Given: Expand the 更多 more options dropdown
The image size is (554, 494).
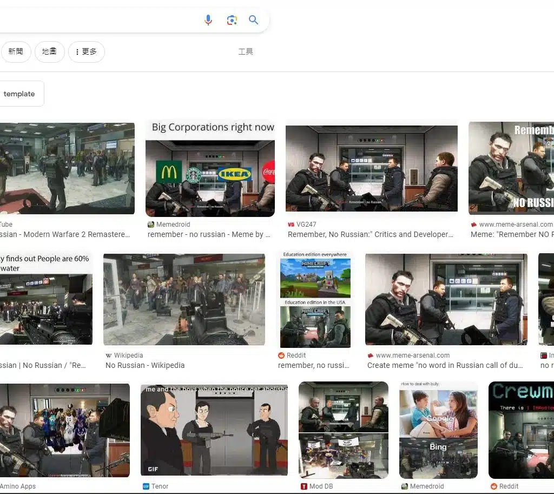Looking at the screenshot, I should click(87, 52).
